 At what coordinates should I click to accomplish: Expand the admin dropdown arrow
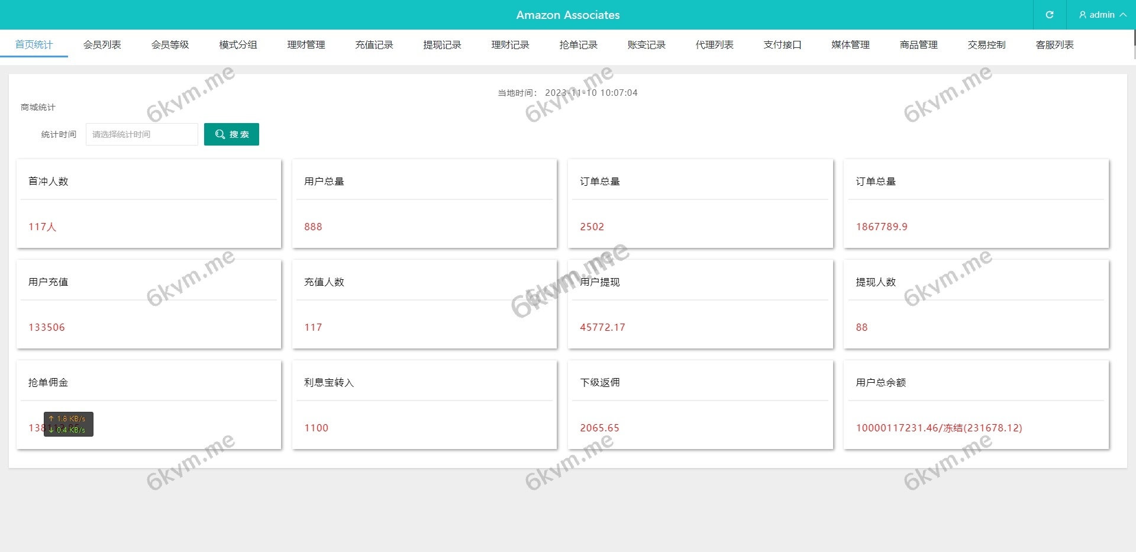[1123, 15]
